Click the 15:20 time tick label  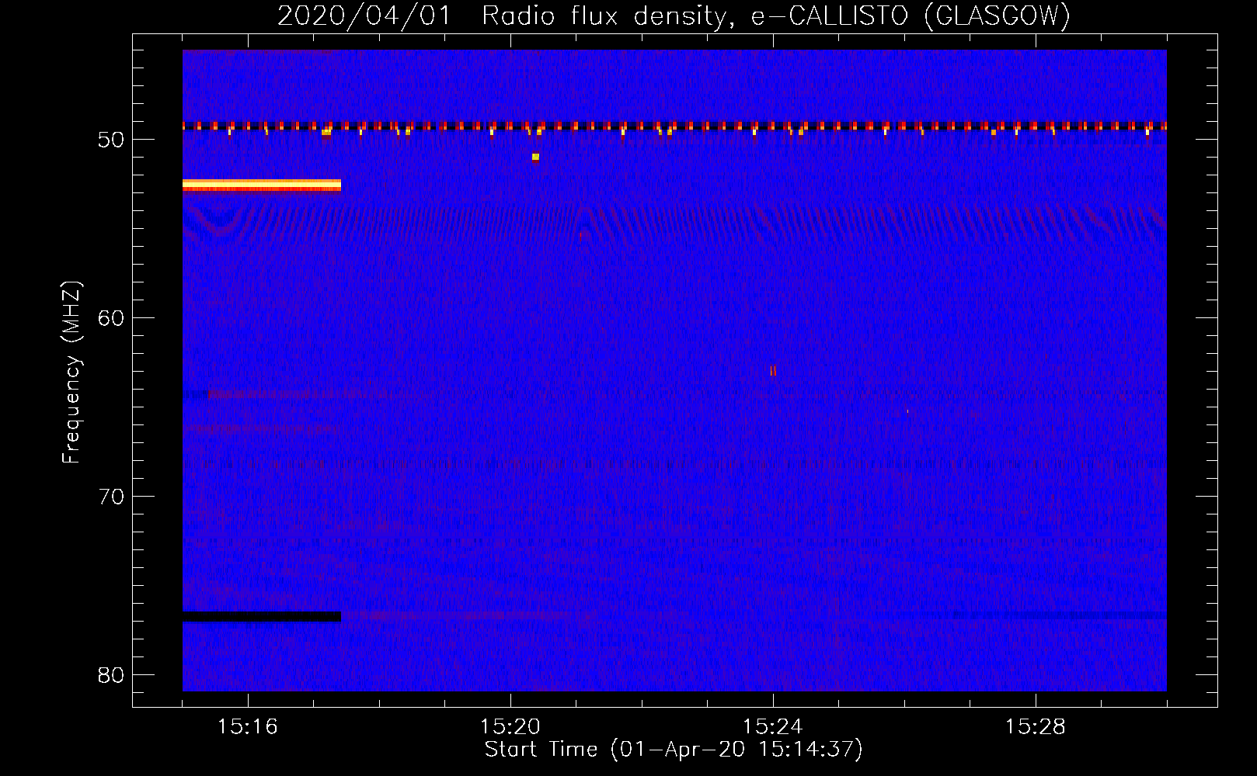tap(510, 727)
